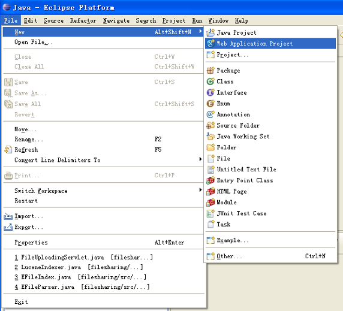Click the Package icon
The width and height of the screenshot is (343, 311).
[x=210, y=70]
